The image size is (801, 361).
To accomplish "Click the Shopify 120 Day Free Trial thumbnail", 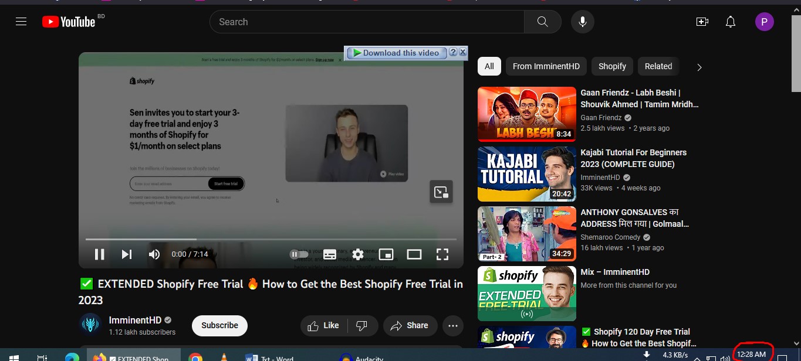I will tap(527, 338).
